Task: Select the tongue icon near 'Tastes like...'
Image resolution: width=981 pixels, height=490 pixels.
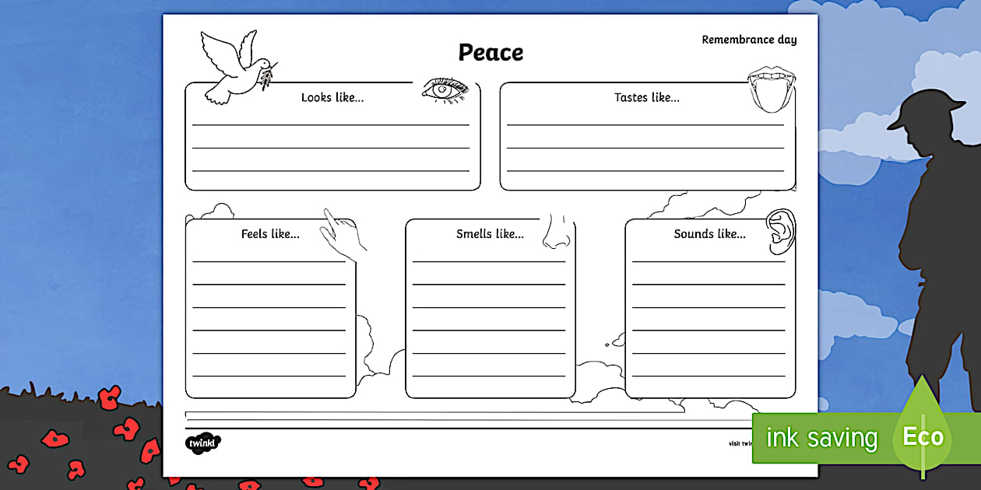Action: (x=772, y=92)
